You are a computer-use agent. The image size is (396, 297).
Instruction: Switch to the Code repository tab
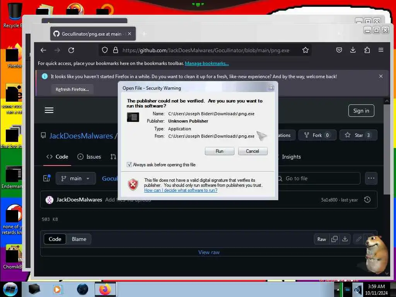[57, 157]
